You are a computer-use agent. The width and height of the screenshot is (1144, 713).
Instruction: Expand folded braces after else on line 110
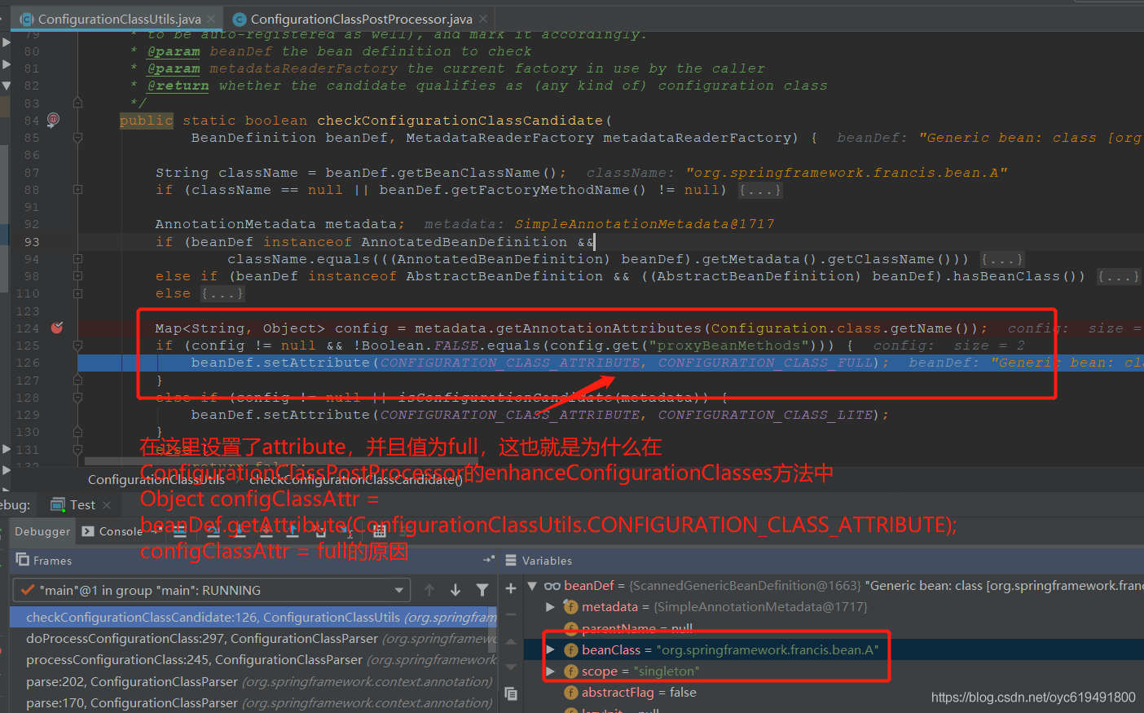click(x=222, y=293)
